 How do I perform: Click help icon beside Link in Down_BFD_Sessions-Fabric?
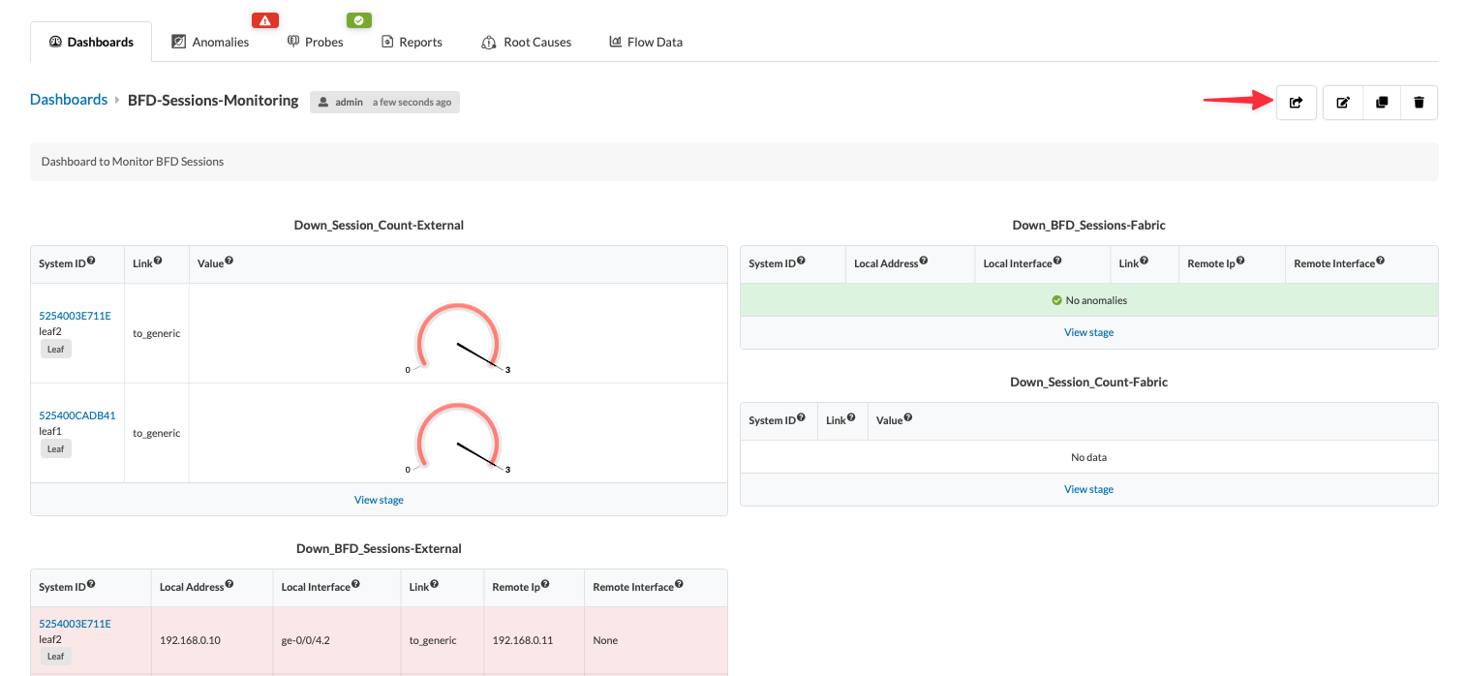pyautogui.click(x=1144, y=261)
